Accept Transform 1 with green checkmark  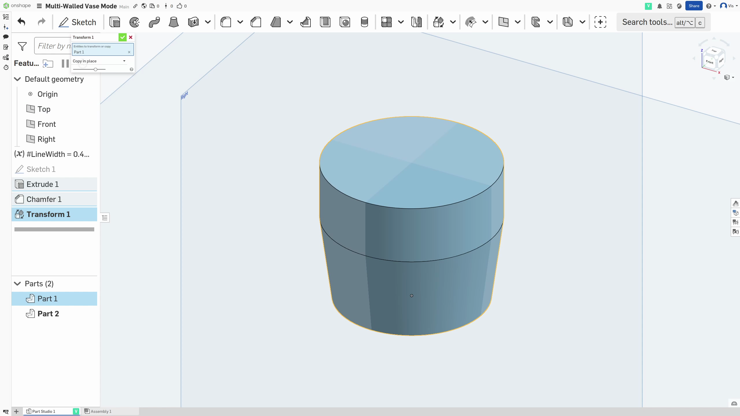click(123, 37)
